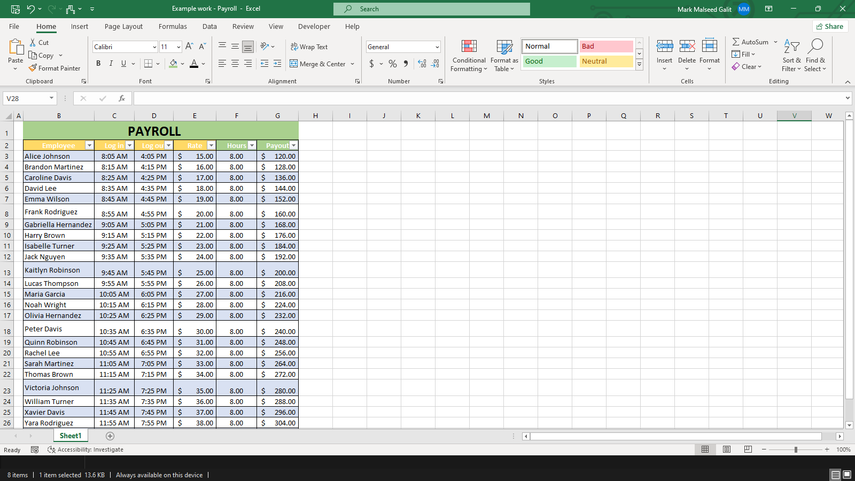Click the Share button
This screenshot has width=855, height=481.
pyautogui.click(x=829, y=27)
